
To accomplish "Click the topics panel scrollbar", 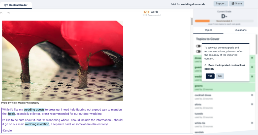I will click(257, 44).
